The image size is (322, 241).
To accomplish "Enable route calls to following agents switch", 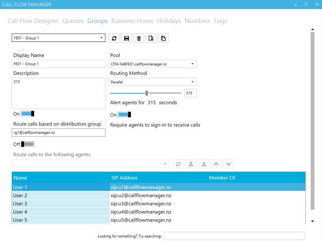I will pos(28,144).
